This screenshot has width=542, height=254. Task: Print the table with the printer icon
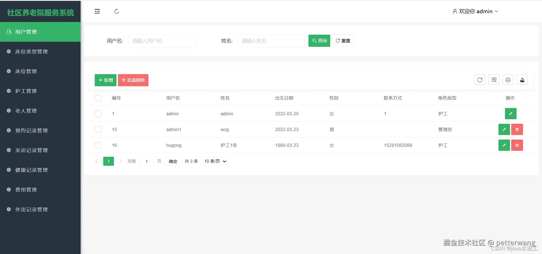point(508,80)
